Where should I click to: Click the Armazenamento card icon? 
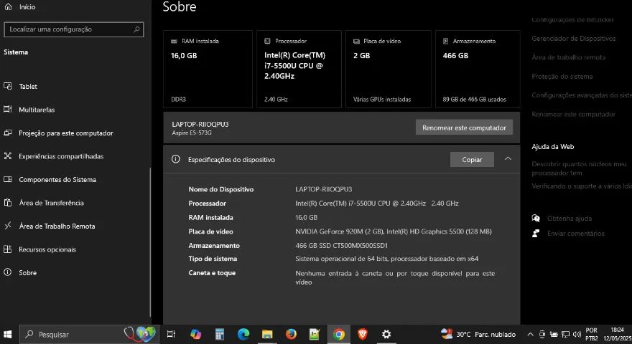click(446, 41)
